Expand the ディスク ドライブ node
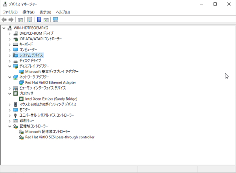 (x=9, y=61)
